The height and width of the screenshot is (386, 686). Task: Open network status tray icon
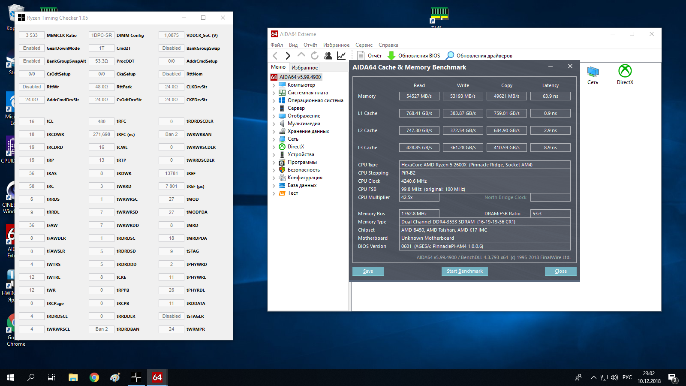[604, 377]
